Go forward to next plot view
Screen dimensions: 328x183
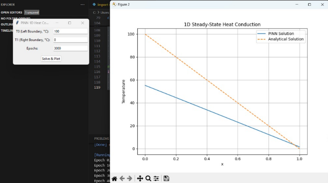pyautogui.click(x=129, y=178)
